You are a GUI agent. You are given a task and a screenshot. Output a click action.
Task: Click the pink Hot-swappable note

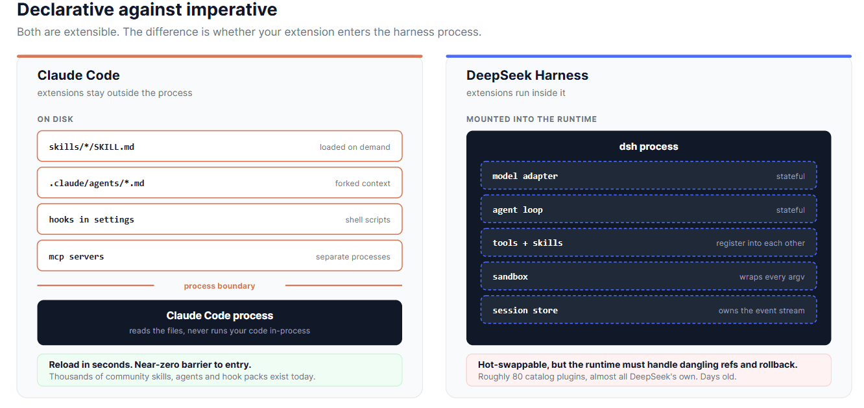[x=649, y=370]
